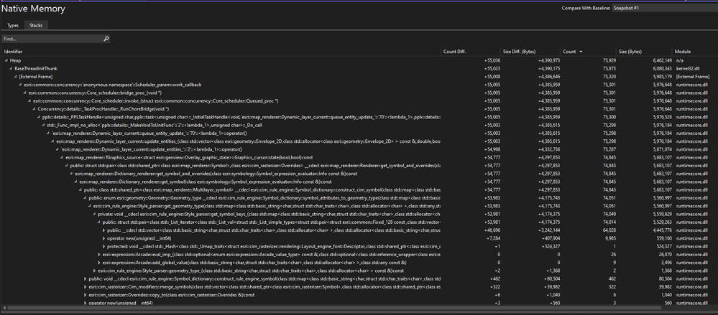Expand the construct_rule_engine_symbol row
Screen dimensions: 718x315
[x=86, y=278]
